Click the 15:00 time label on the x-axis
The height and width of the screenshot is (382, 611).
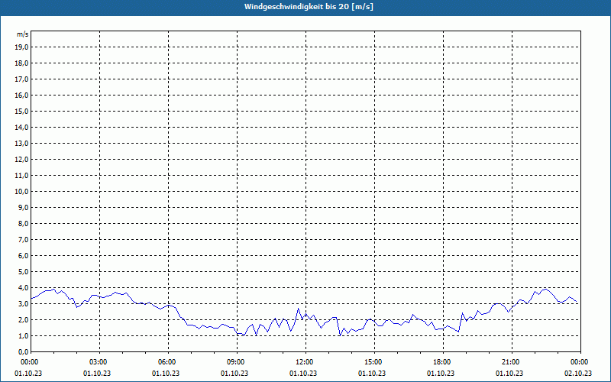(x=373, y=362)
